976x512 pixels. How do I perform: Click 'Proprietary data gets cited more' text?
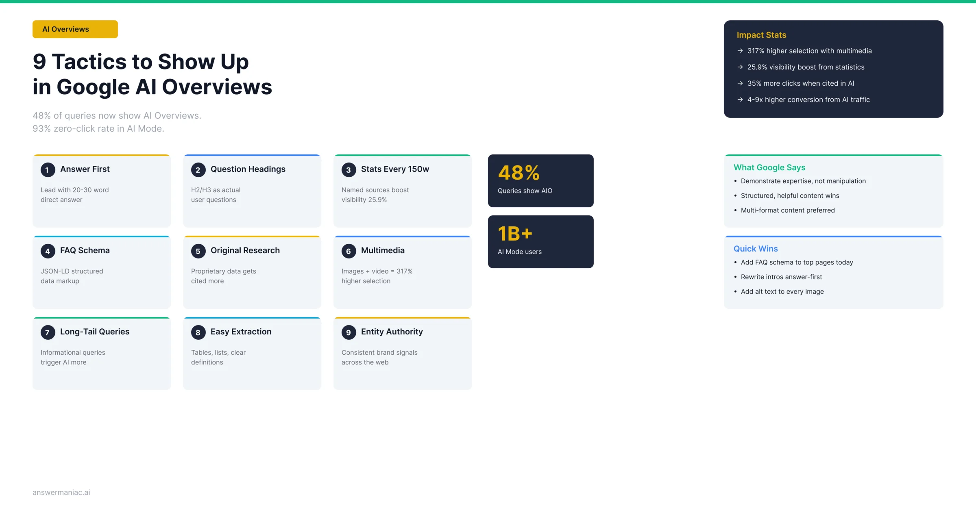[224, 276]
